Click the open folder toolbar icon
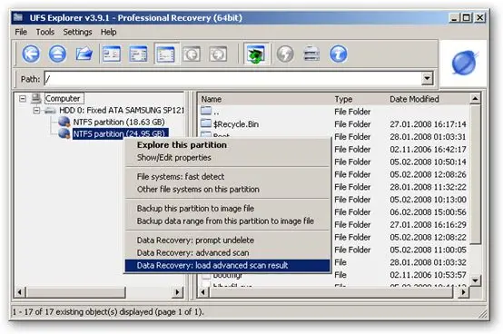The width and height of the screenshot is (503, 334). click(x=84, y=54)
